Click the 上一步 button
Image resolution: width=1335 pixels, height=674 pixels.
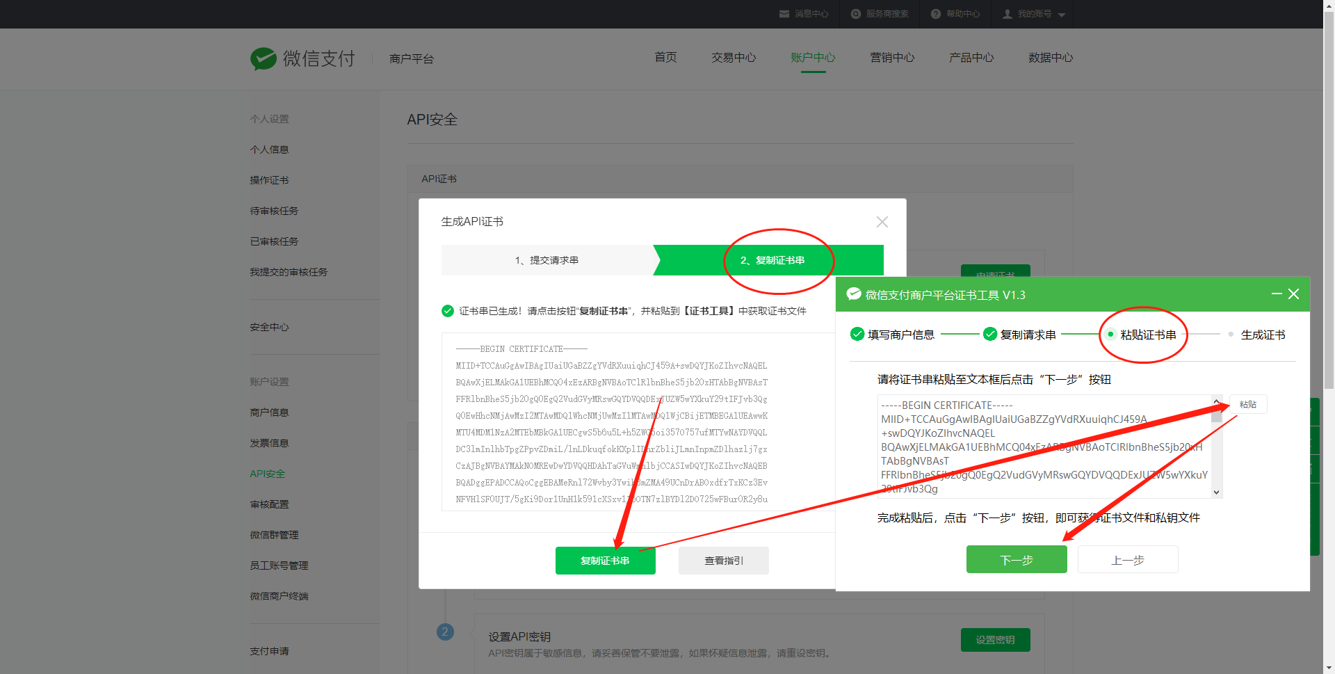(1128, 560)
